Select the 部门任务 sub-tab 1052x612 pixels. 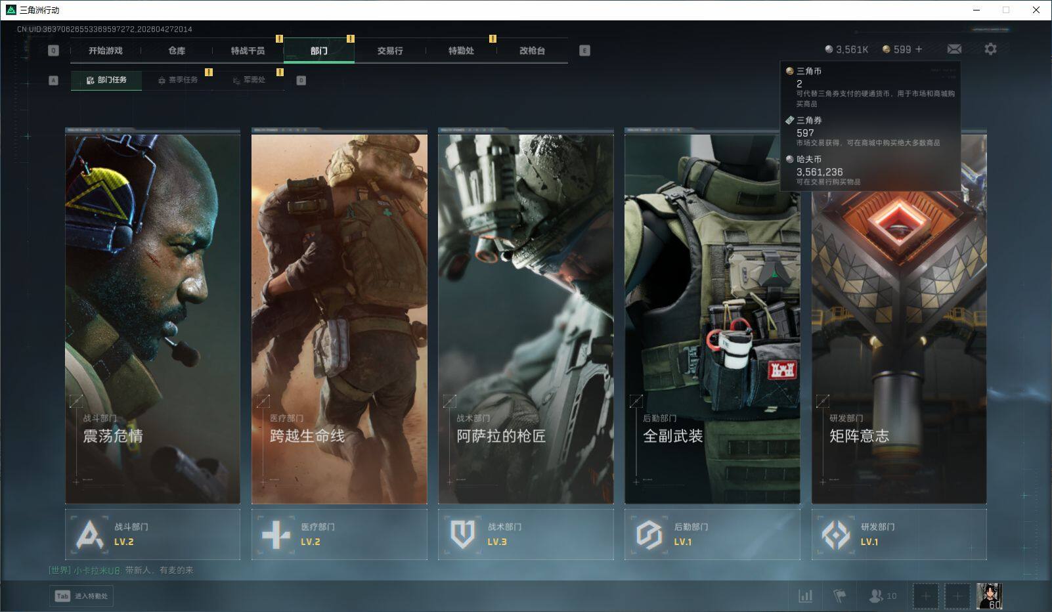106,80
